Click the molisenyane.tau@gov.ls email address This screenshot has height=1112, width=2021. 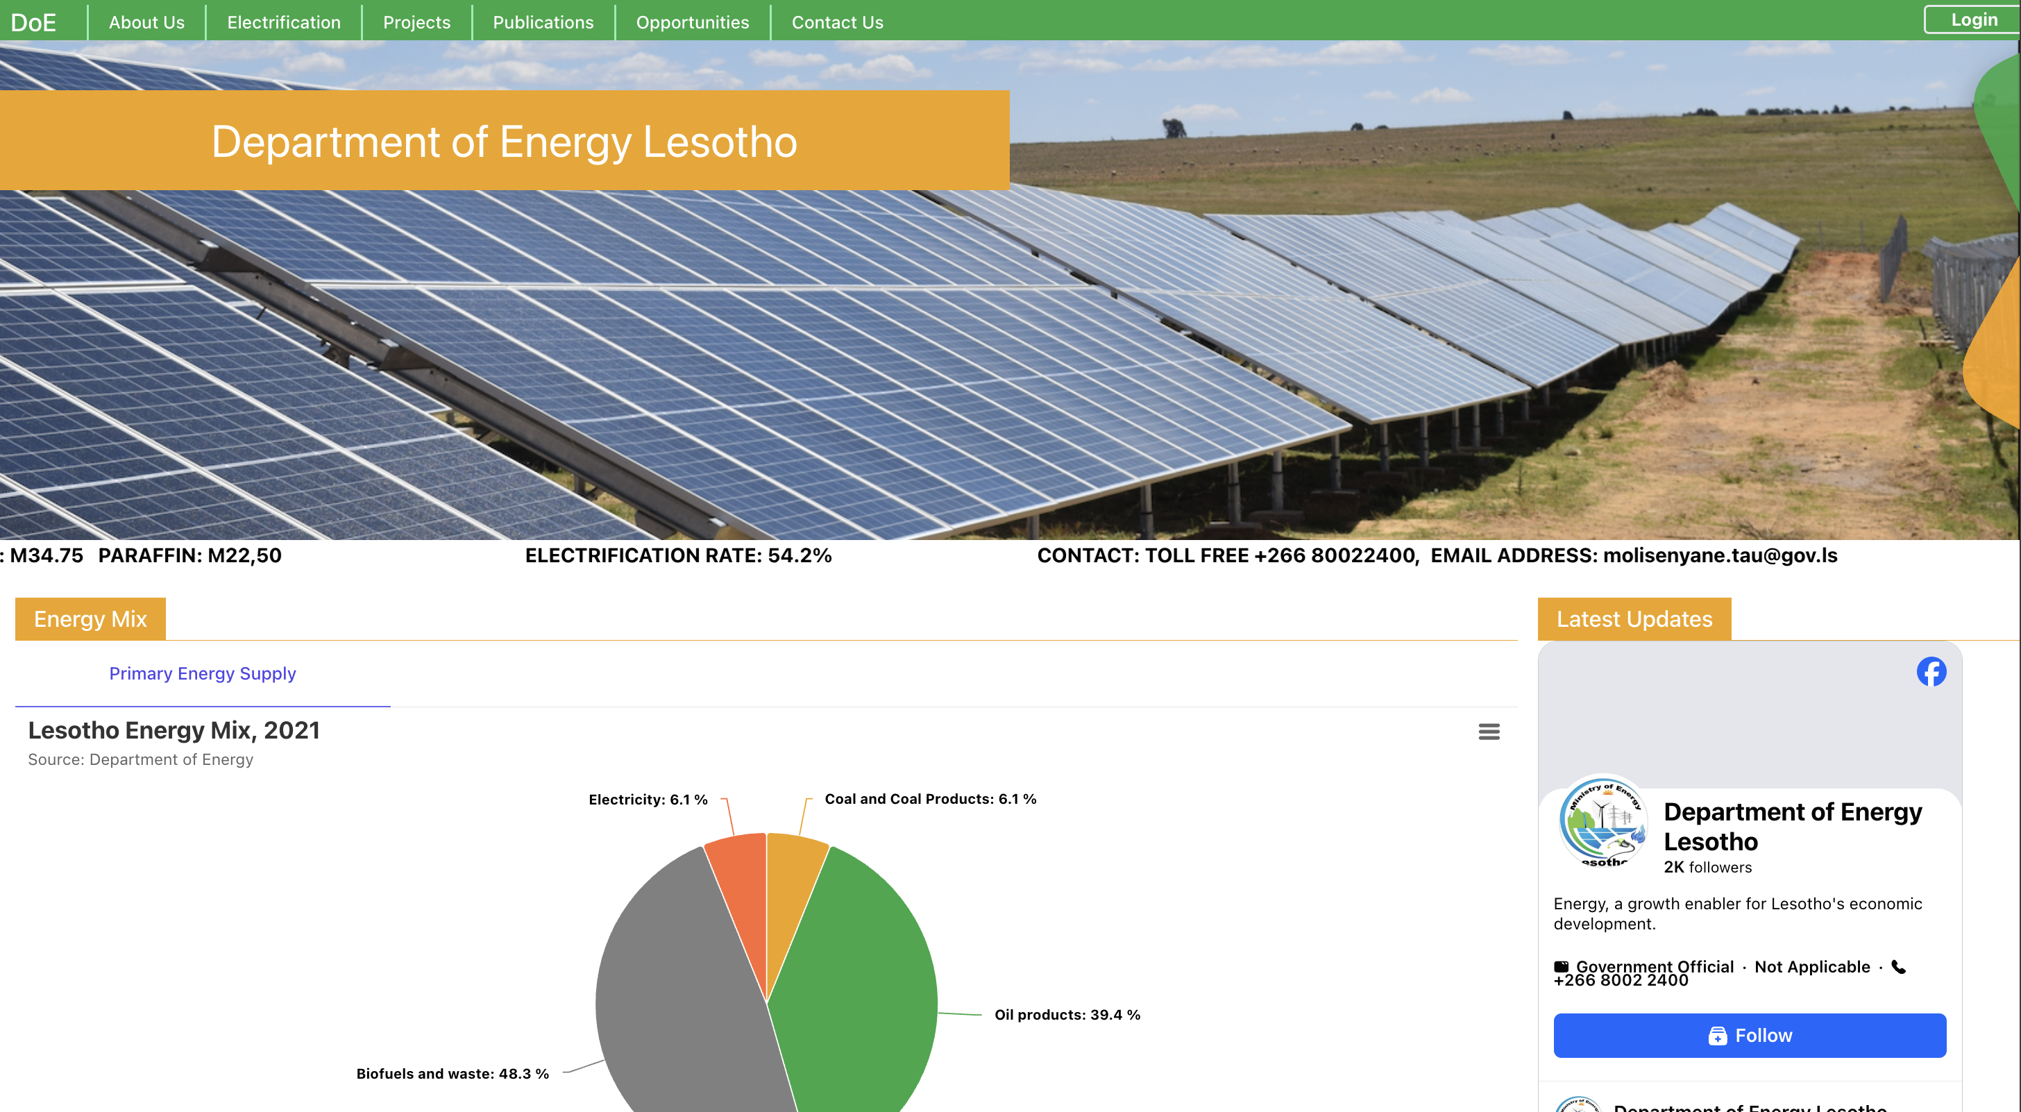[1720, 555]
